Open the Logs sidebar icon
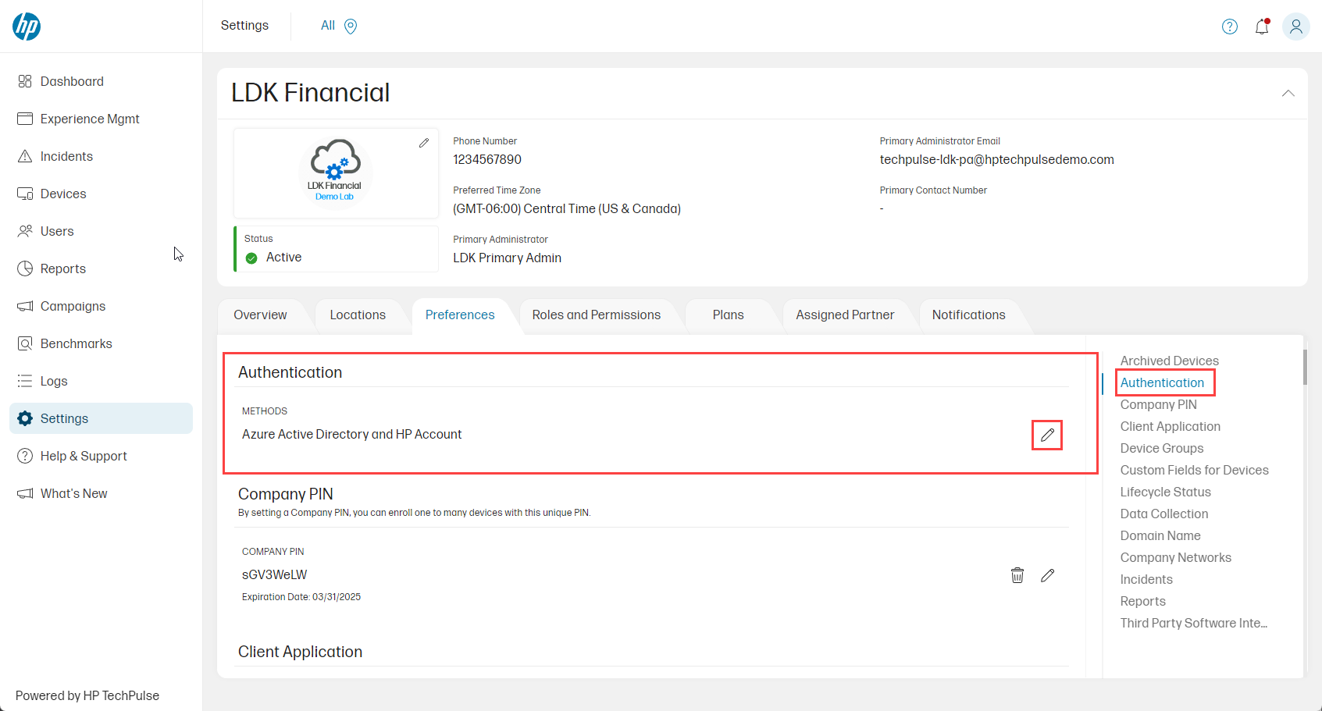Viewport: 1322px width, 711px height. click(24, 381)
